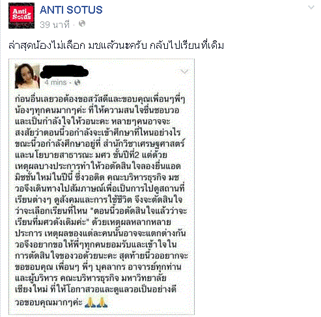The height and width of the screenshot is (317, 321).
Task: Expand the post options chevron at top right
Action: (x=311, y=7)
